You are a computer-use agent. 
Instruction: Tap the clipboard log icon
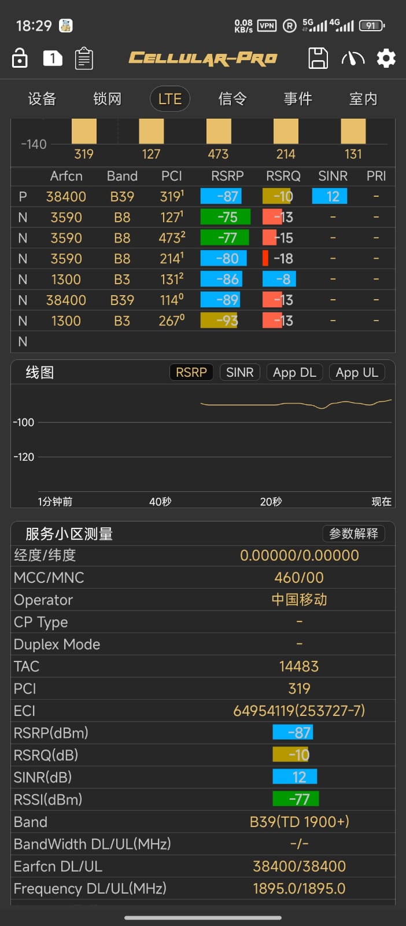pos(84,58)
